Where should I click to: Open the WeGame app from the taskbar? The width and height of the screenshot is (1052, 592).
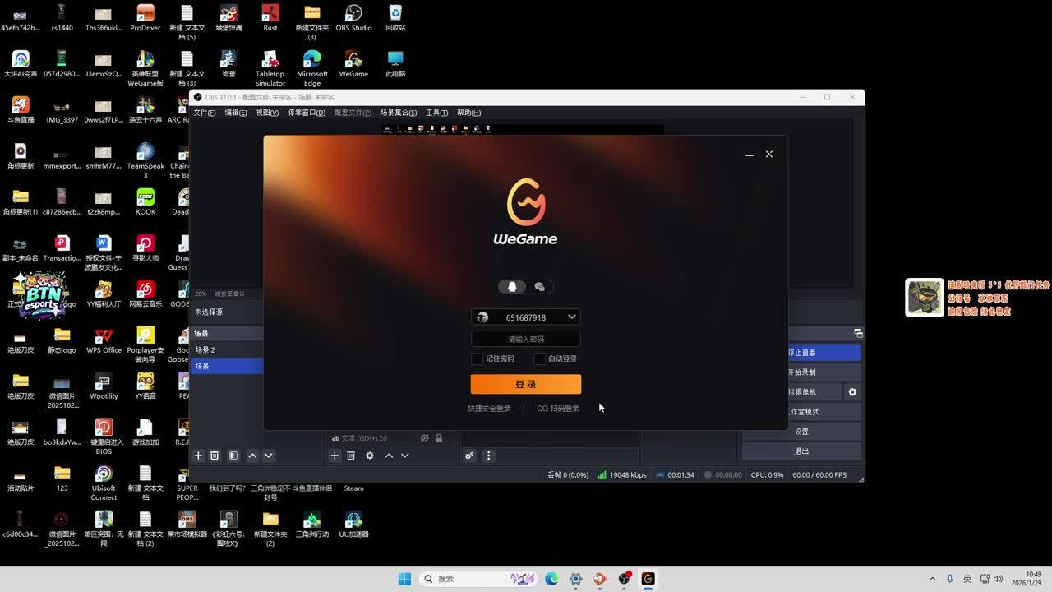[648, 579]
